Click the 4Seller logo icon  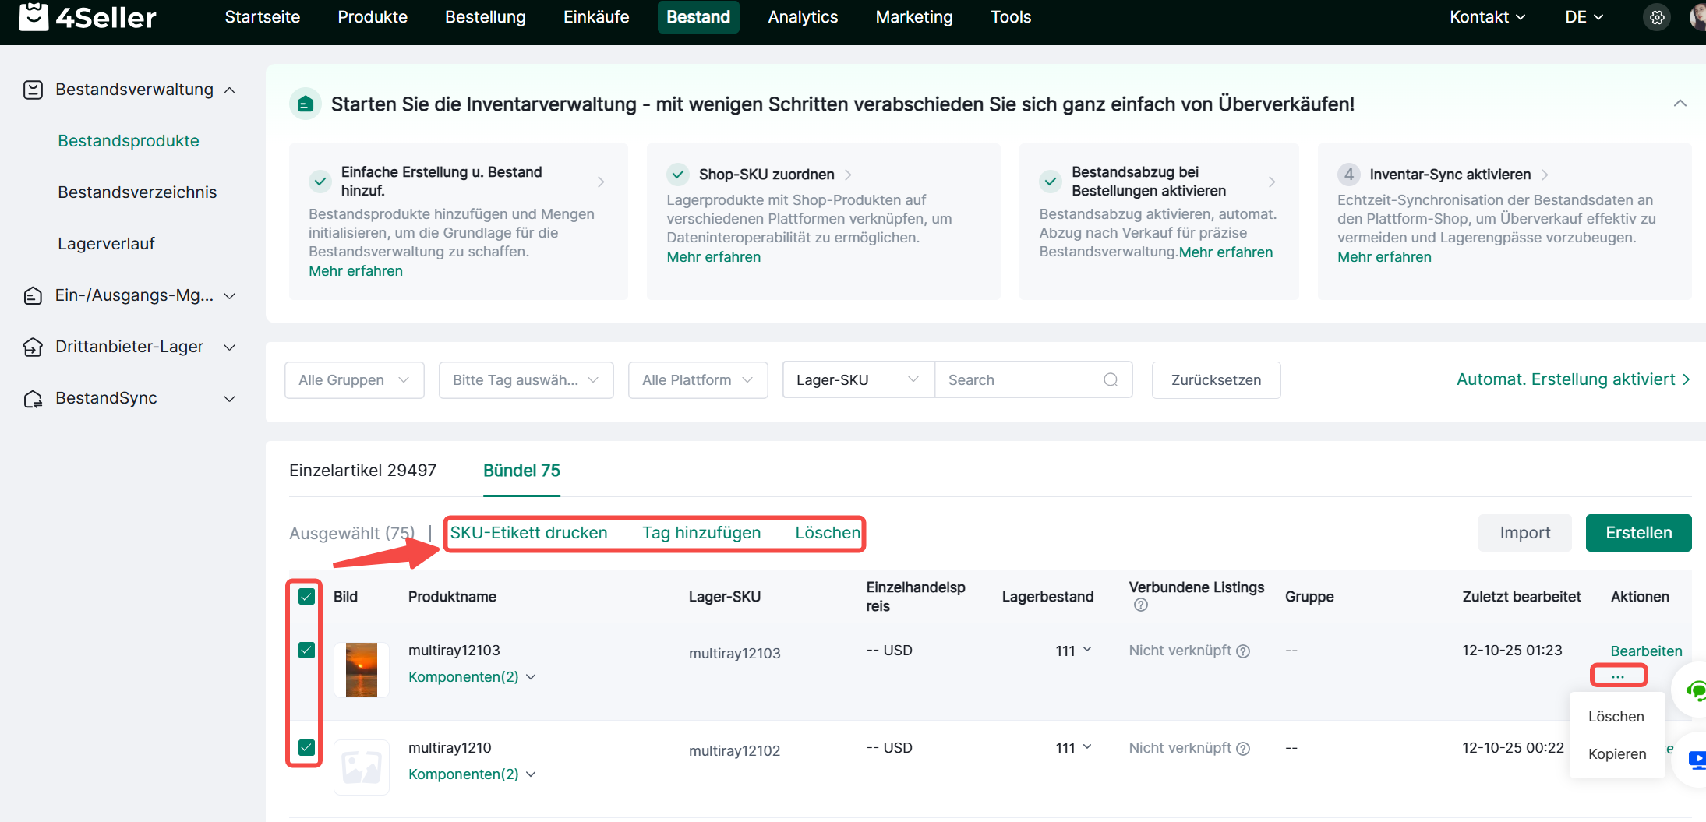pyautogui.click(x=33, y=16)
